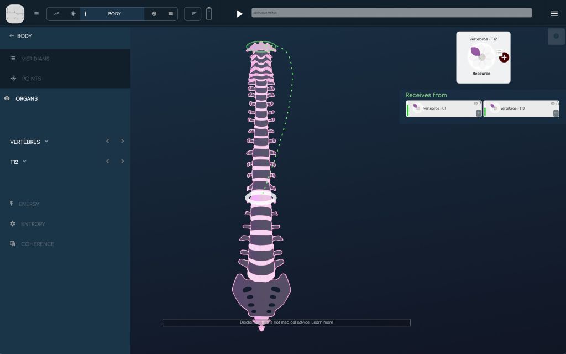Select the BODY tab in top toolbar

point(114,14)
